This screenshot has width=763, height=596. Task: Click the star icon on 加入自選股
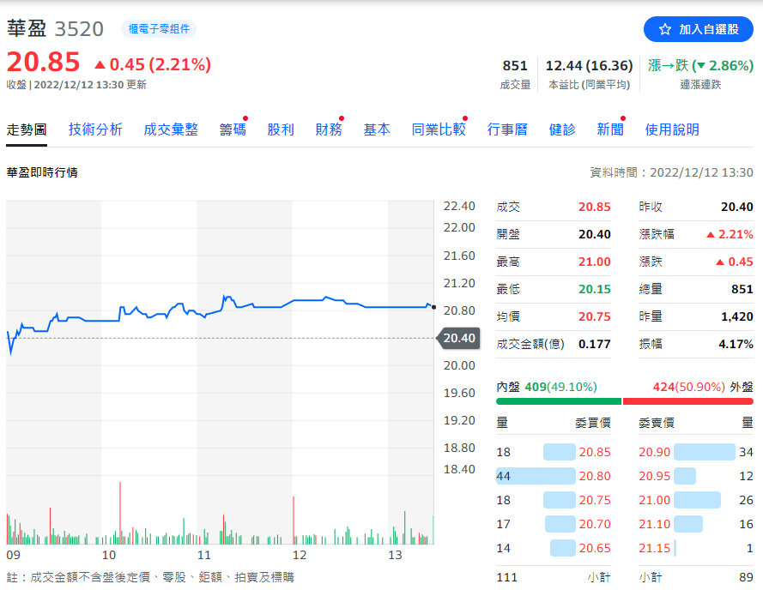[664, 29]
